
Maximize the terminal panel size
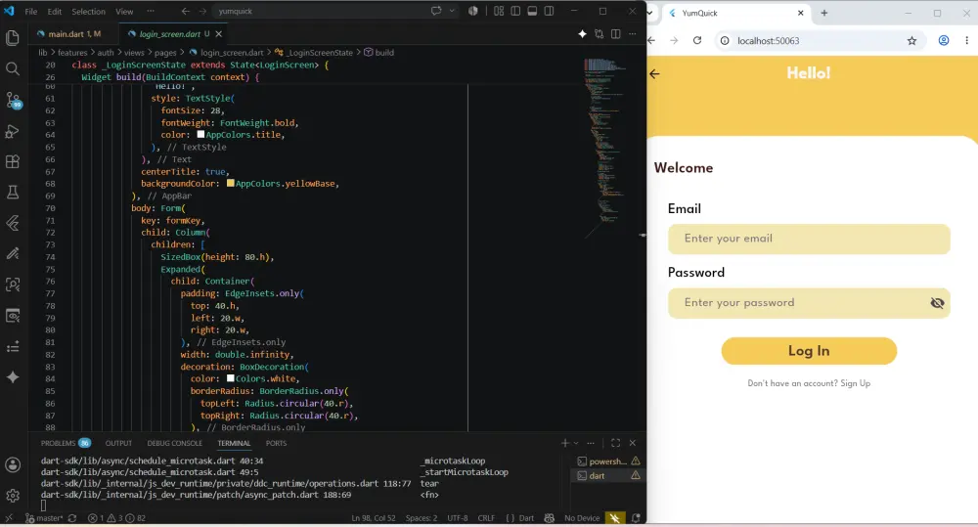[615, 443]
